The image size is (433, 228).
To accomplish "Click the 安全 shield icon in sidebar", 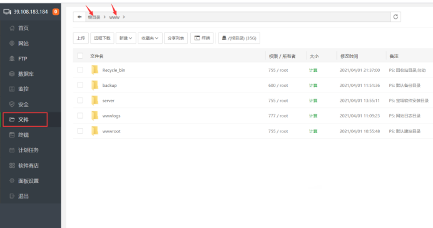I will 12,104.
